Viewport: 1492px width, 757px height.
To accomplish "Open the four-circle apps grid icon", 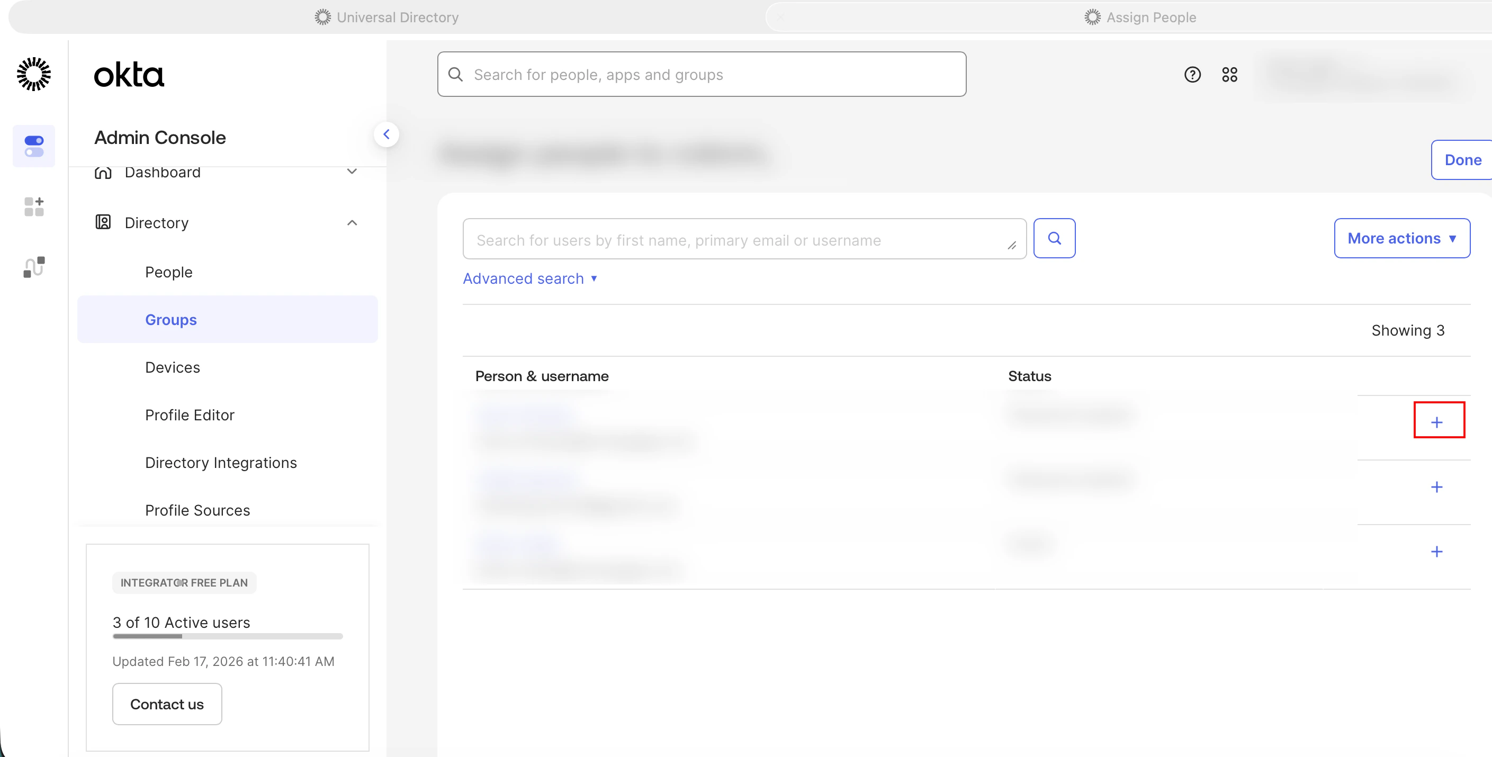I will 1229,75.
